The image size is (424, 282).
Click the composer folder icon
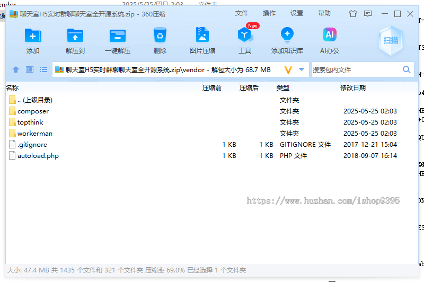pos(12,111)
